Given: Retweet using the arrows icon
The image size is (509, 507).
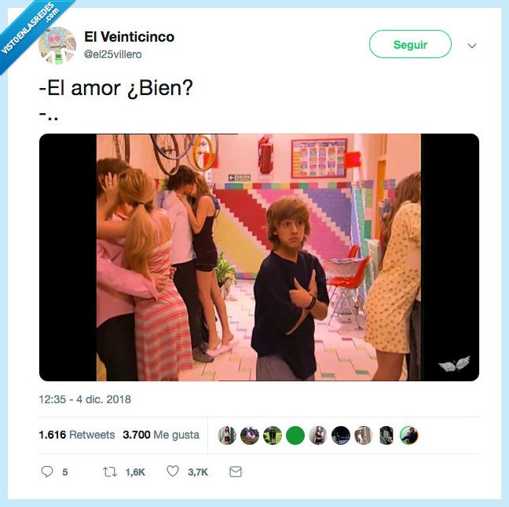Looking at the screenshot, I should click(110, 472).
